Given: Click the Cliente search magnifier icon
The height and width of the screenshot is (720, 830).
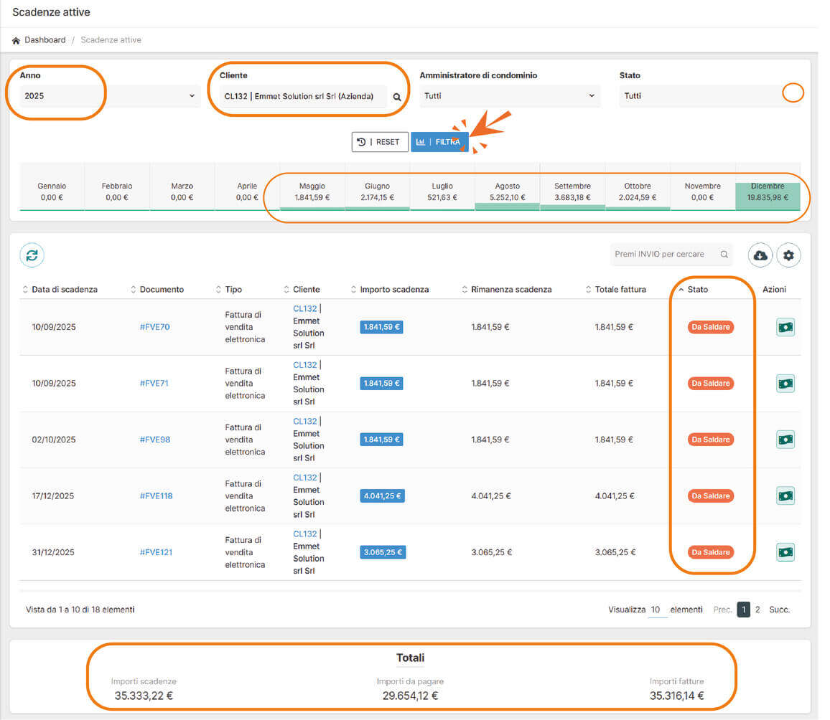Looking at the screenshot, I should [396, 97].
